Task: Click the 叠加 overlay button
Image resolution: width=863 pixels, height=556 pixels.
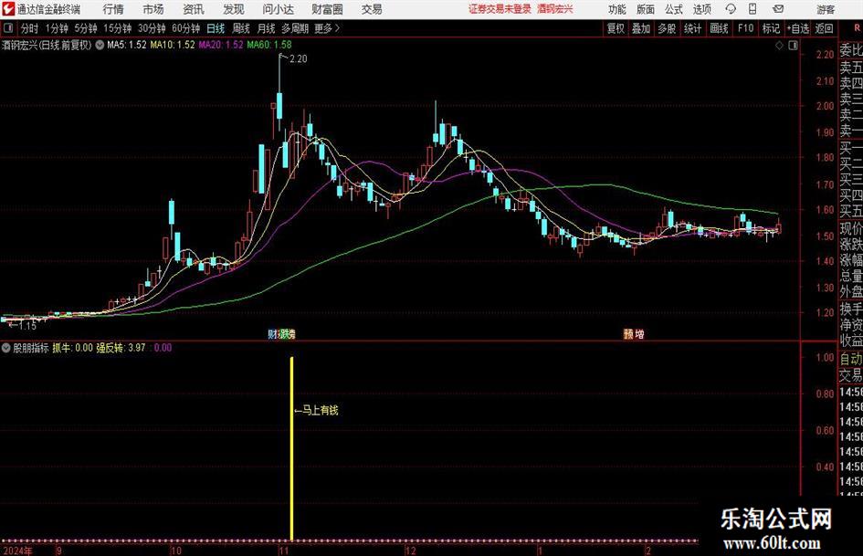Action: [x=641, y=28]
